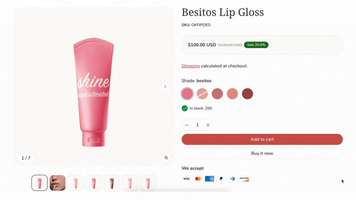Open the Shipping policy link
356x200 pixels.
[190, 66]
